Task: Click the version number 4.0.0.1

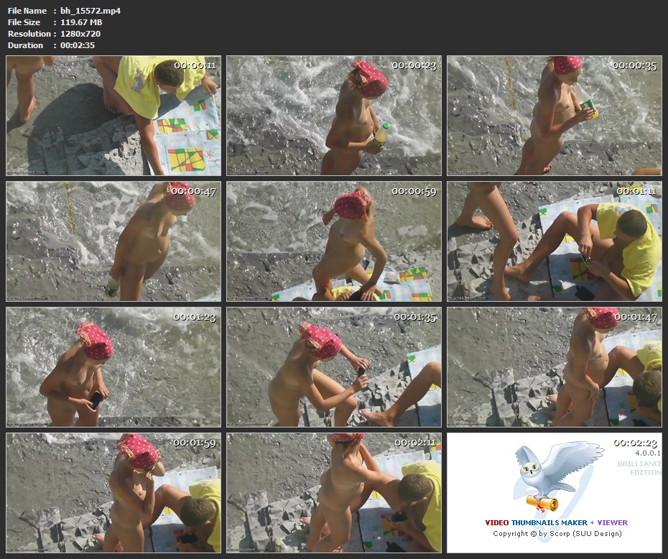Action: [647, 453]
